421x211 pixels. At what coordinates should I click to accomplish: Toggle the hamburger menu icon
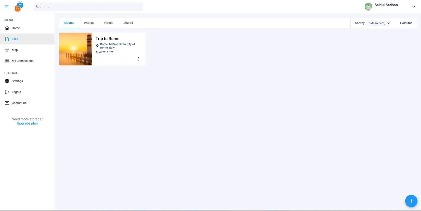tap(7, 7)
